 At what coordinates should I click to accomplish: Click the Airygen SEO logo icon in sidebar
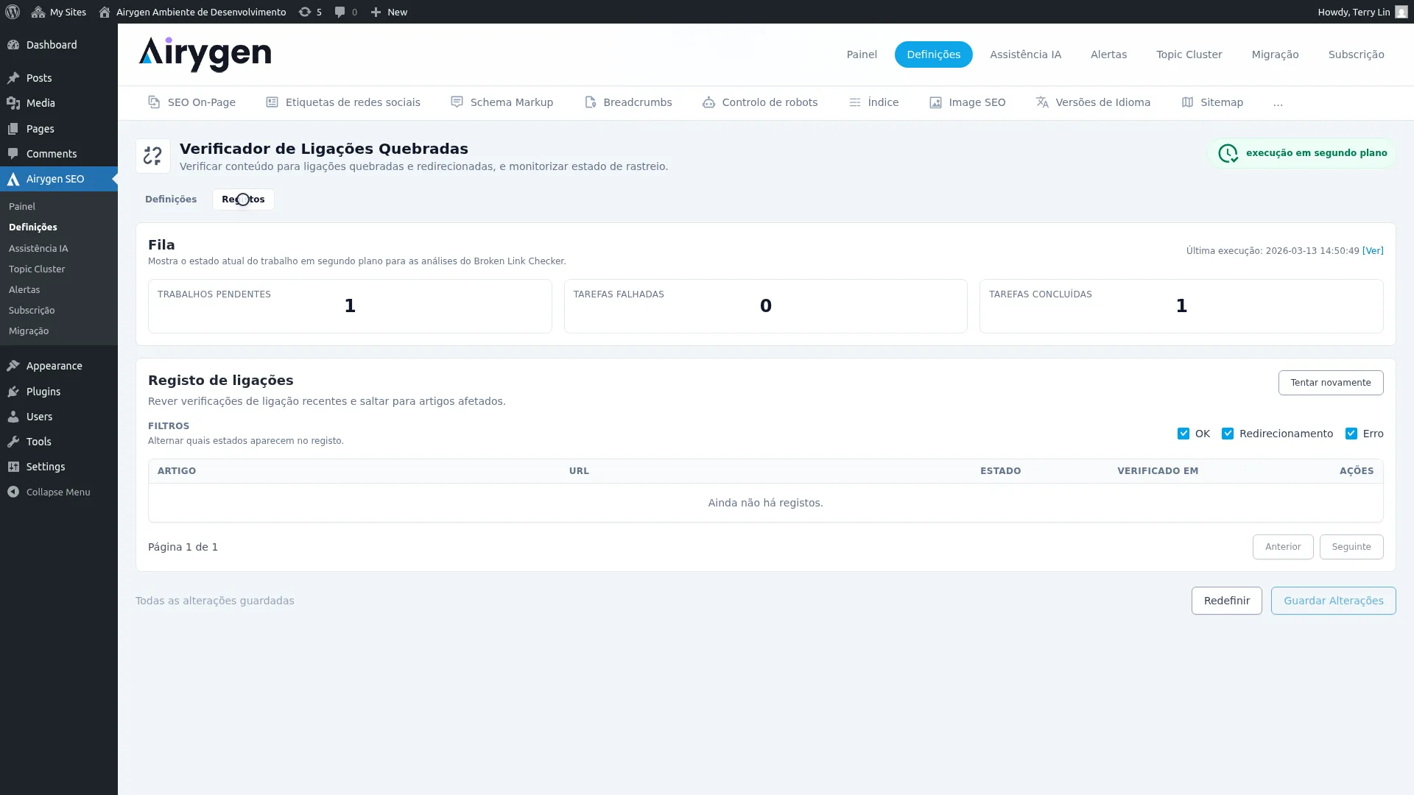13,179
